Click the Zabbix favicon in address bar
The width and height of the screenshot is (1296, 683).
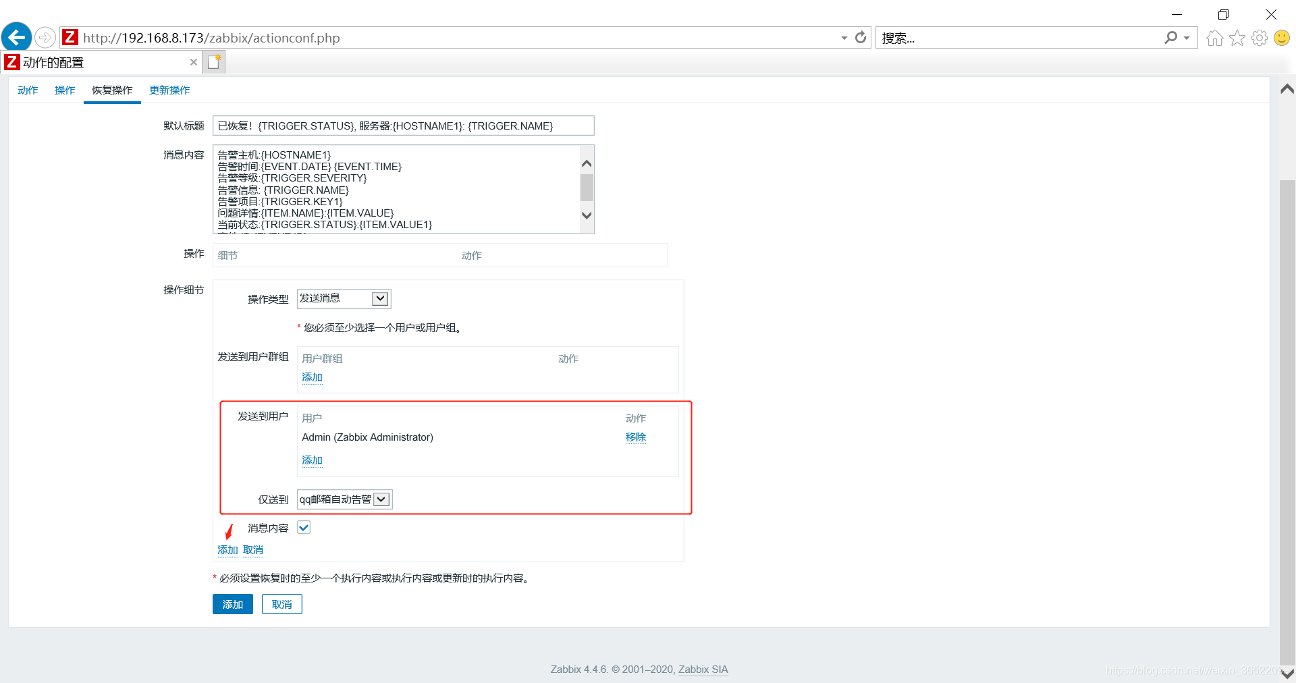click(x=70, y=37)
